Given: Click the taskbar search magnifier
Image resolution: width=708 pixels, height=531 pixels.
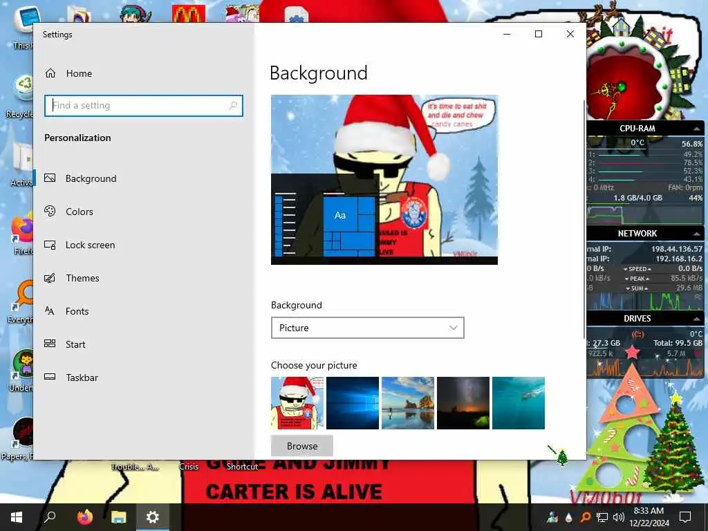Looking at the screenshot, I should [50, 517].
